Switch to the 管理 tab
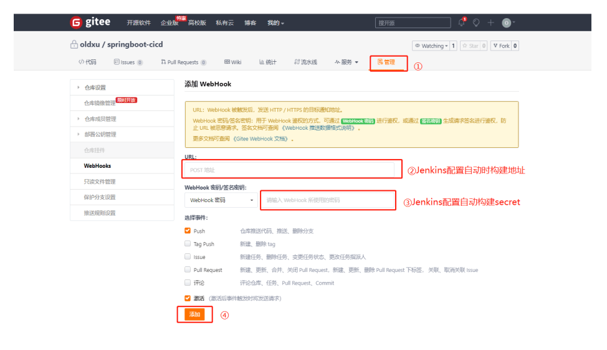607x350 pixels. (388, 62)
